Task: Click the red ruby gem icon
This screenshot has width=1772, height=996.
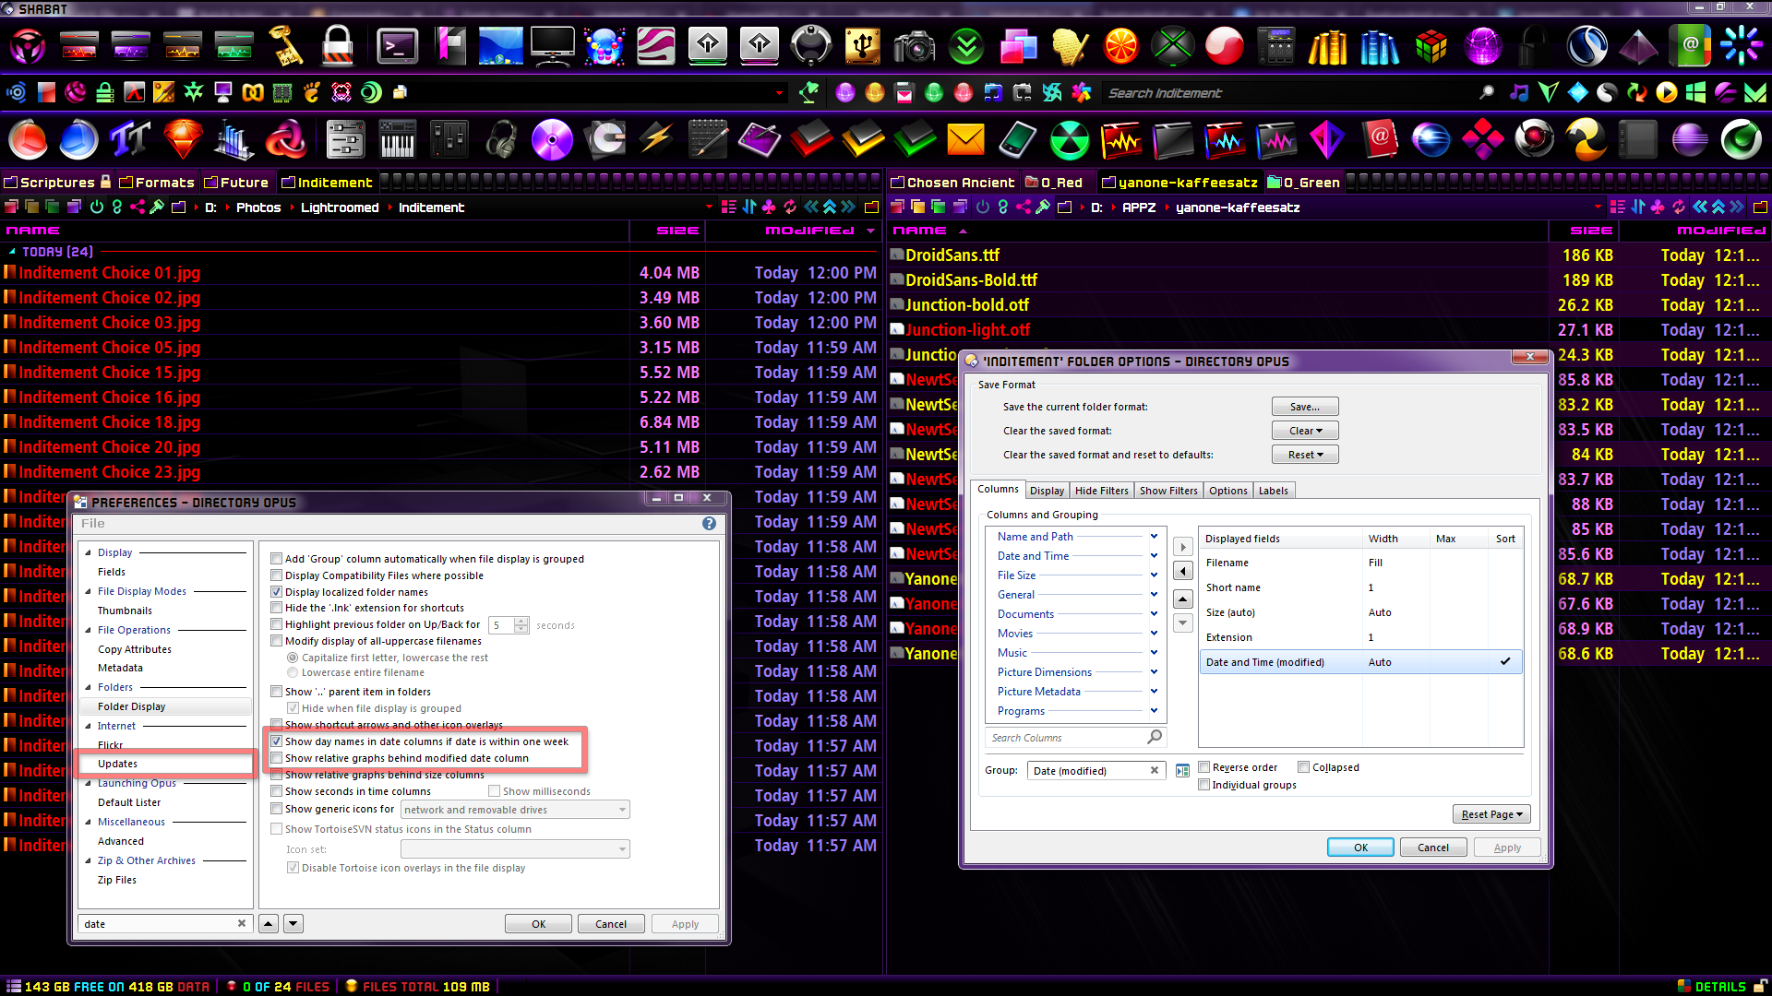Action: coord(183,140)
